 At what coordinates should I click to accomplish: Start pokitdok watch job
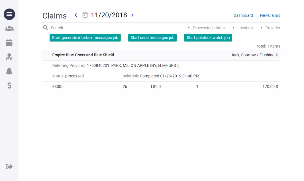coord(208,38)
